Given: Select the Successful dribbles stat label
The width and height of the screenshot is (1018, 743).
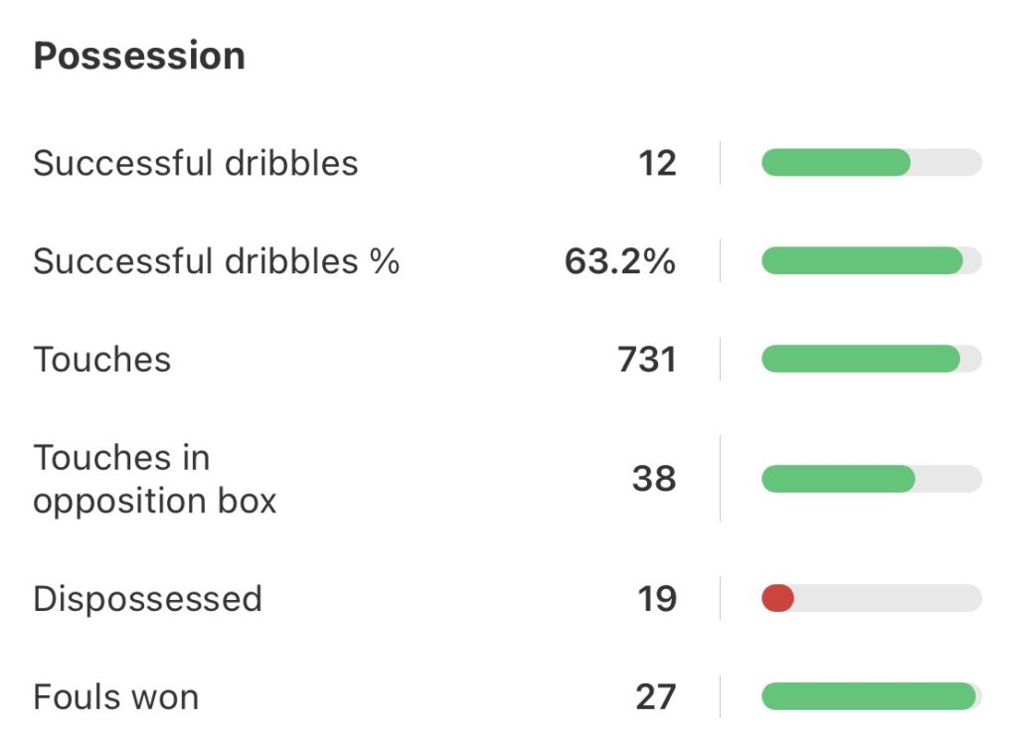Looking at the screenshot, I should click(196, 163).
